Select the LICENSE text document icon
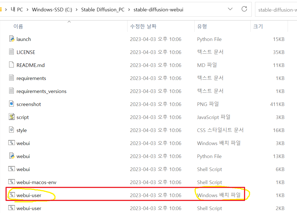297x217 pixels. click(x=12, y=52)
